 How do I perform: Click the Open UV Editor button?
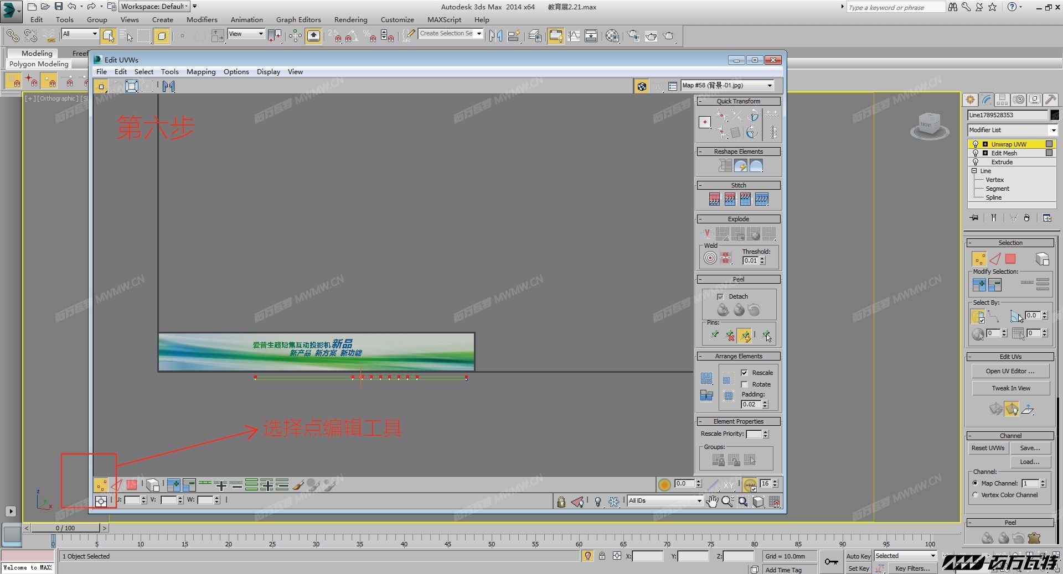tap(1010, 371)
